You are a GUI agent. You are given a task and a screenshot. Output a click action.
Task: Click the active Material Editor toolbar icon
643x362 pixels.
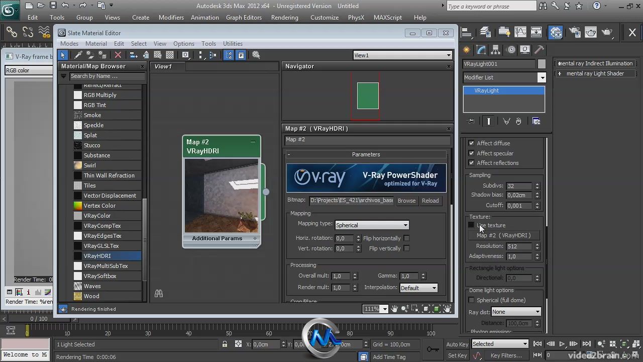click(x=556, y=33)
